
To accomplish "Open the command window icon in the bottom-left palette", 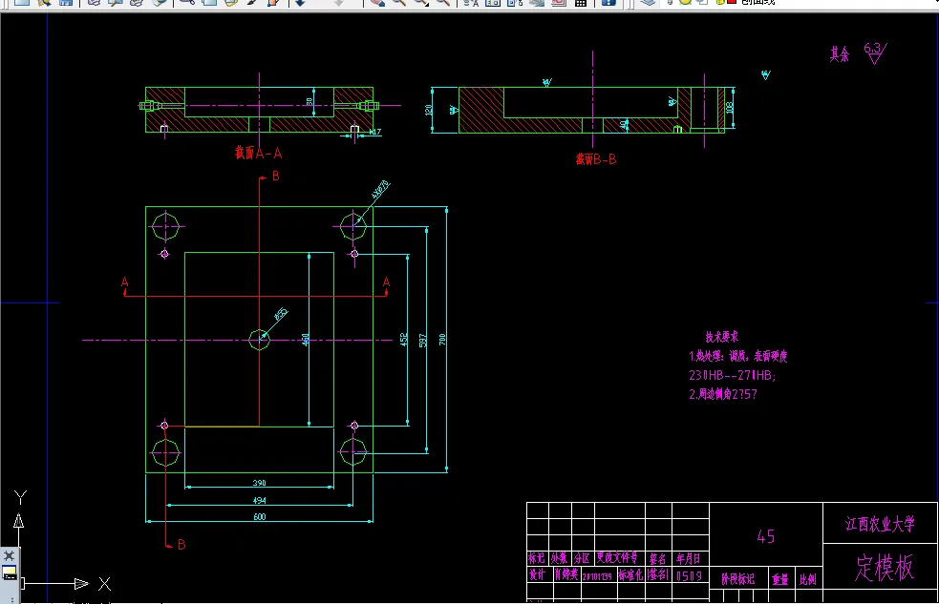I will click(10, 573).
